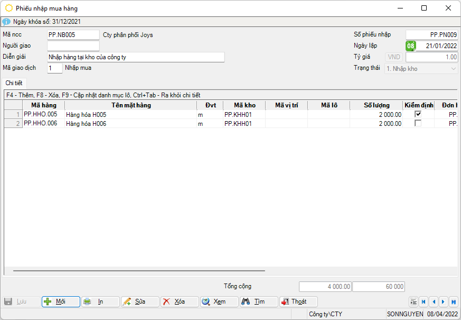
Task: Uncheck Kiểm định for Hàng hóa H005
Action: point(418,114)
